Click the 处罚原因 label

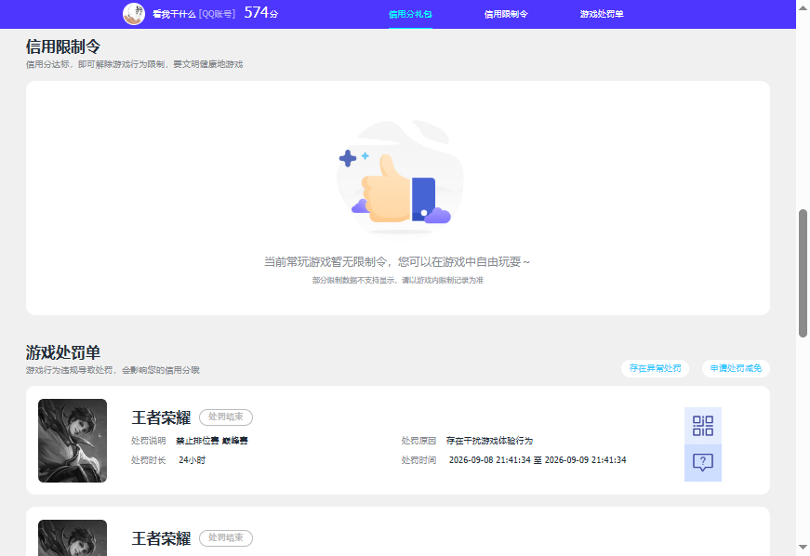[418, 441]
